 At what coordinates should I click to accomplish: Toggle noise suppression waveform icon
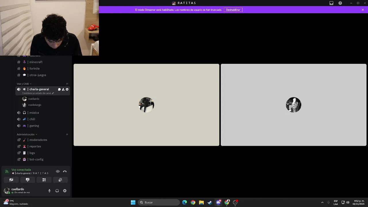point(58,171)
